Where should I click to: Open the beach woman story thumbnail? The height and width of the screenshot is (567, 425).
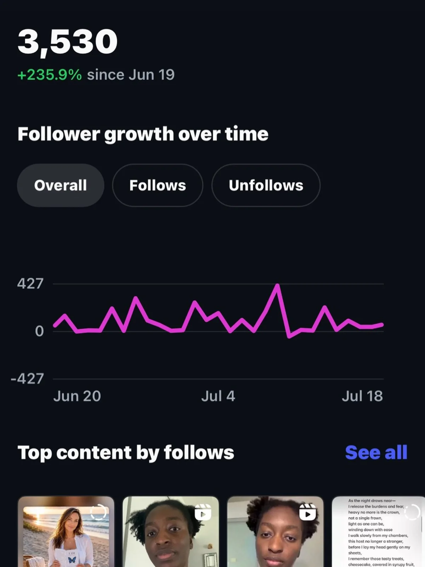[66, 532]
